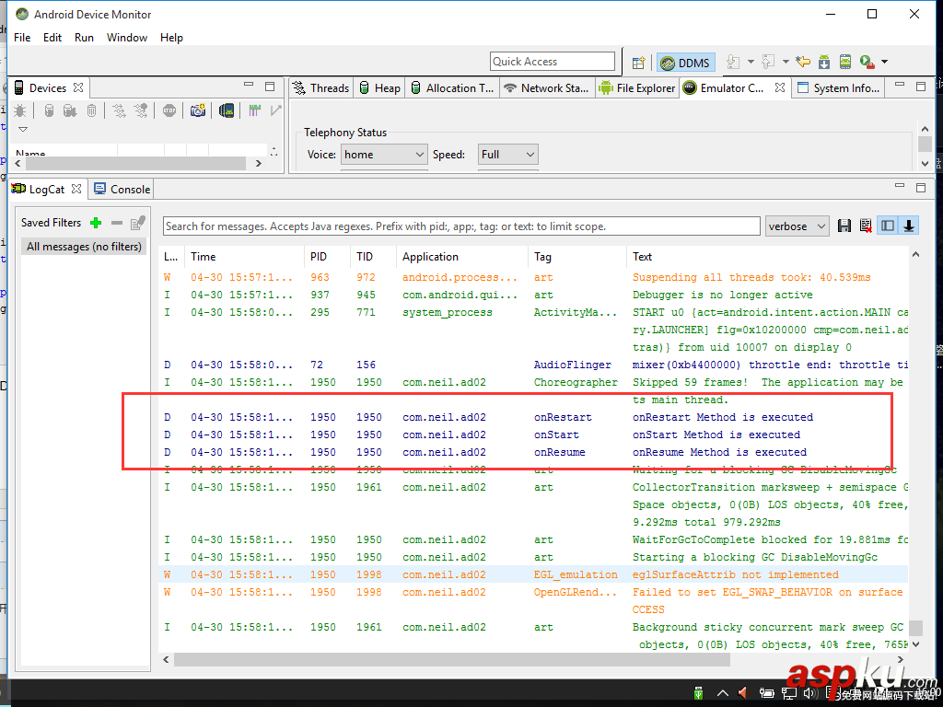943x707 pixels.
Task: Open the Voice status dropdown
Action: (384, 155)
